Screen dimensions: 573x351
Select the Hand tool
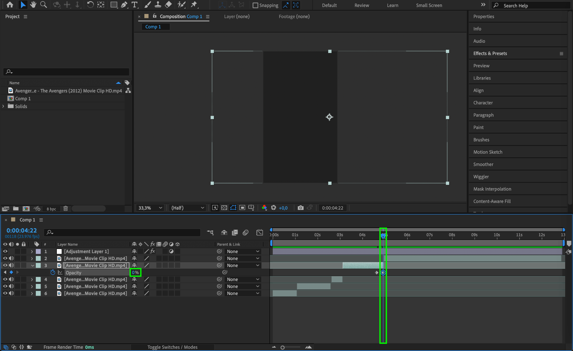[x=33, y=5]
